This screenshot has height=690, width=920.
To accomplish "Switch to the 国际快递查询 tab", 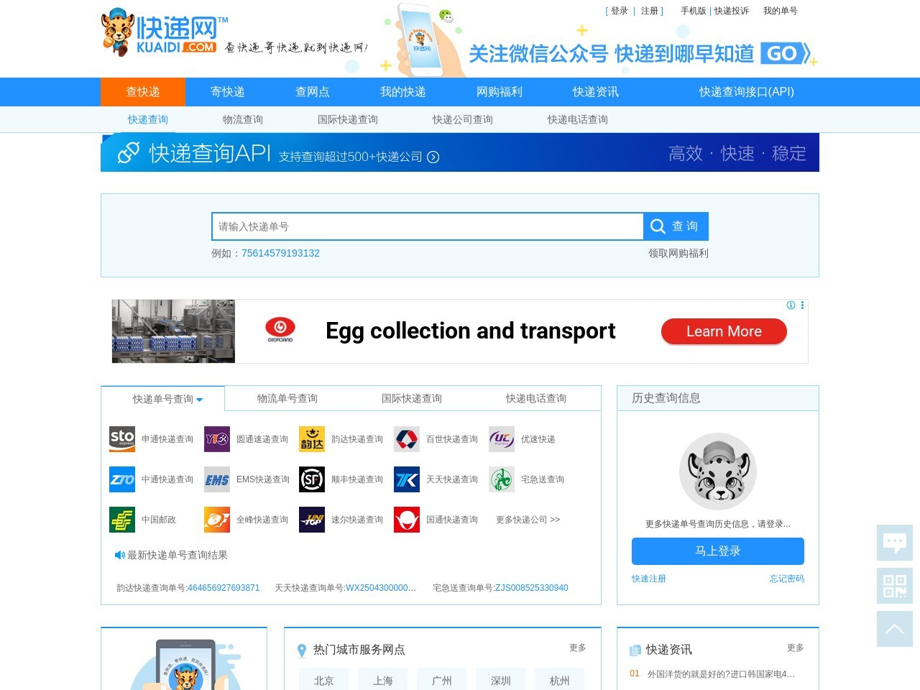I will (412, 399).
